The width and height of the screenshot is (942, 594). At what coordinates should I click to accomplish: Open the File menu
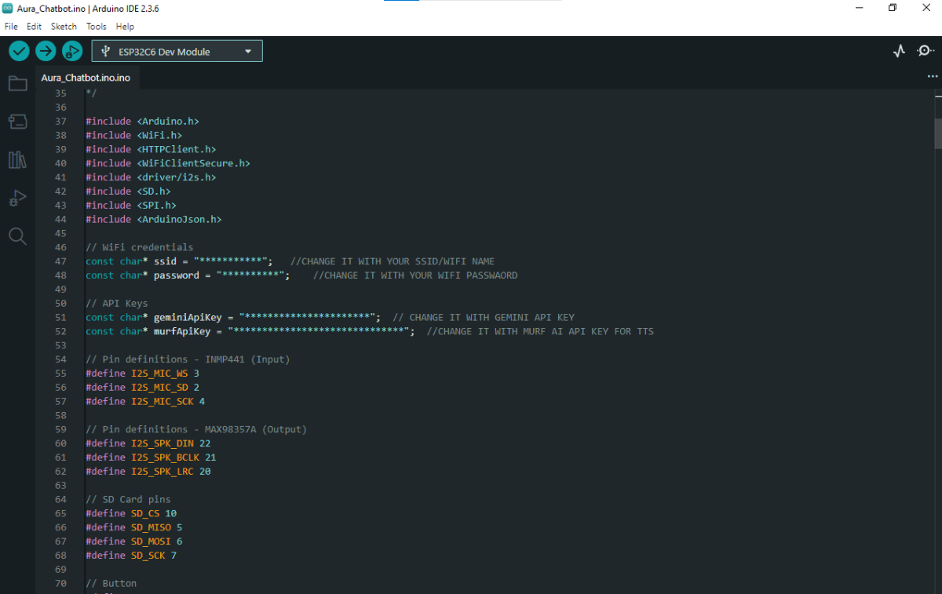(11, 26)
